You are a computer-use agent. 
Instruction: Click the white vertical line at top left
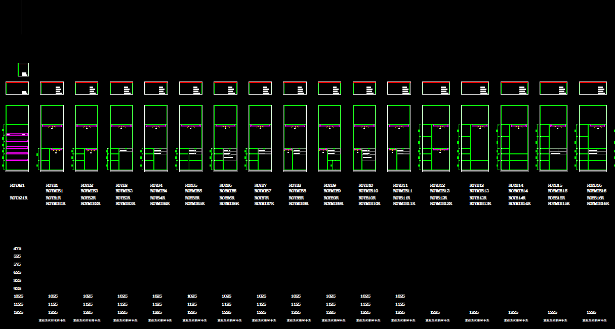click(21, 17)
